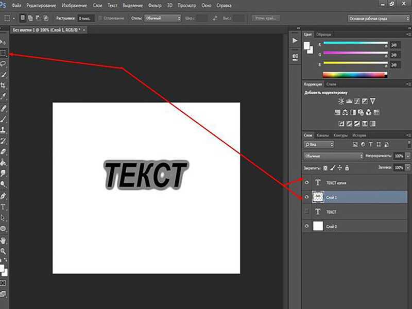Toggle lock image pixels (brush icon)

tap(333, 168)
